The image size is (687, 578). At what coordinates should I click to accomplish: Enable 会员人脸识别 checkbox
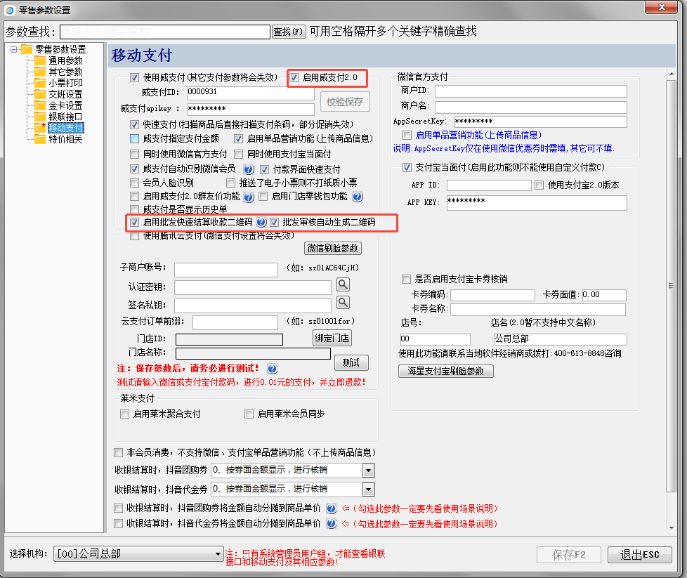(134, 183)
